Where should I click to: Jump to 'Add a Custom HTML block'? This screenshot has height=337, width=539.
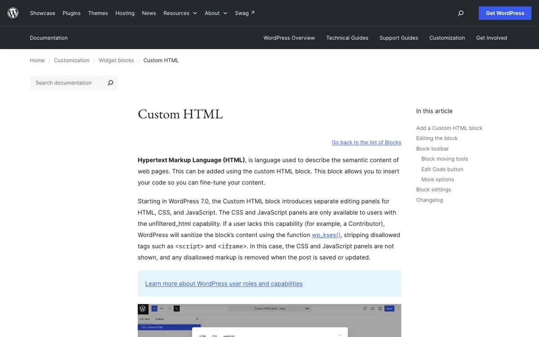pyautogui.click(x=449, y=128)
